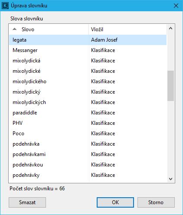The height and width of the screenshot is (215, 183).
Task: Select the word PHV
Action: tap(18, 123)
